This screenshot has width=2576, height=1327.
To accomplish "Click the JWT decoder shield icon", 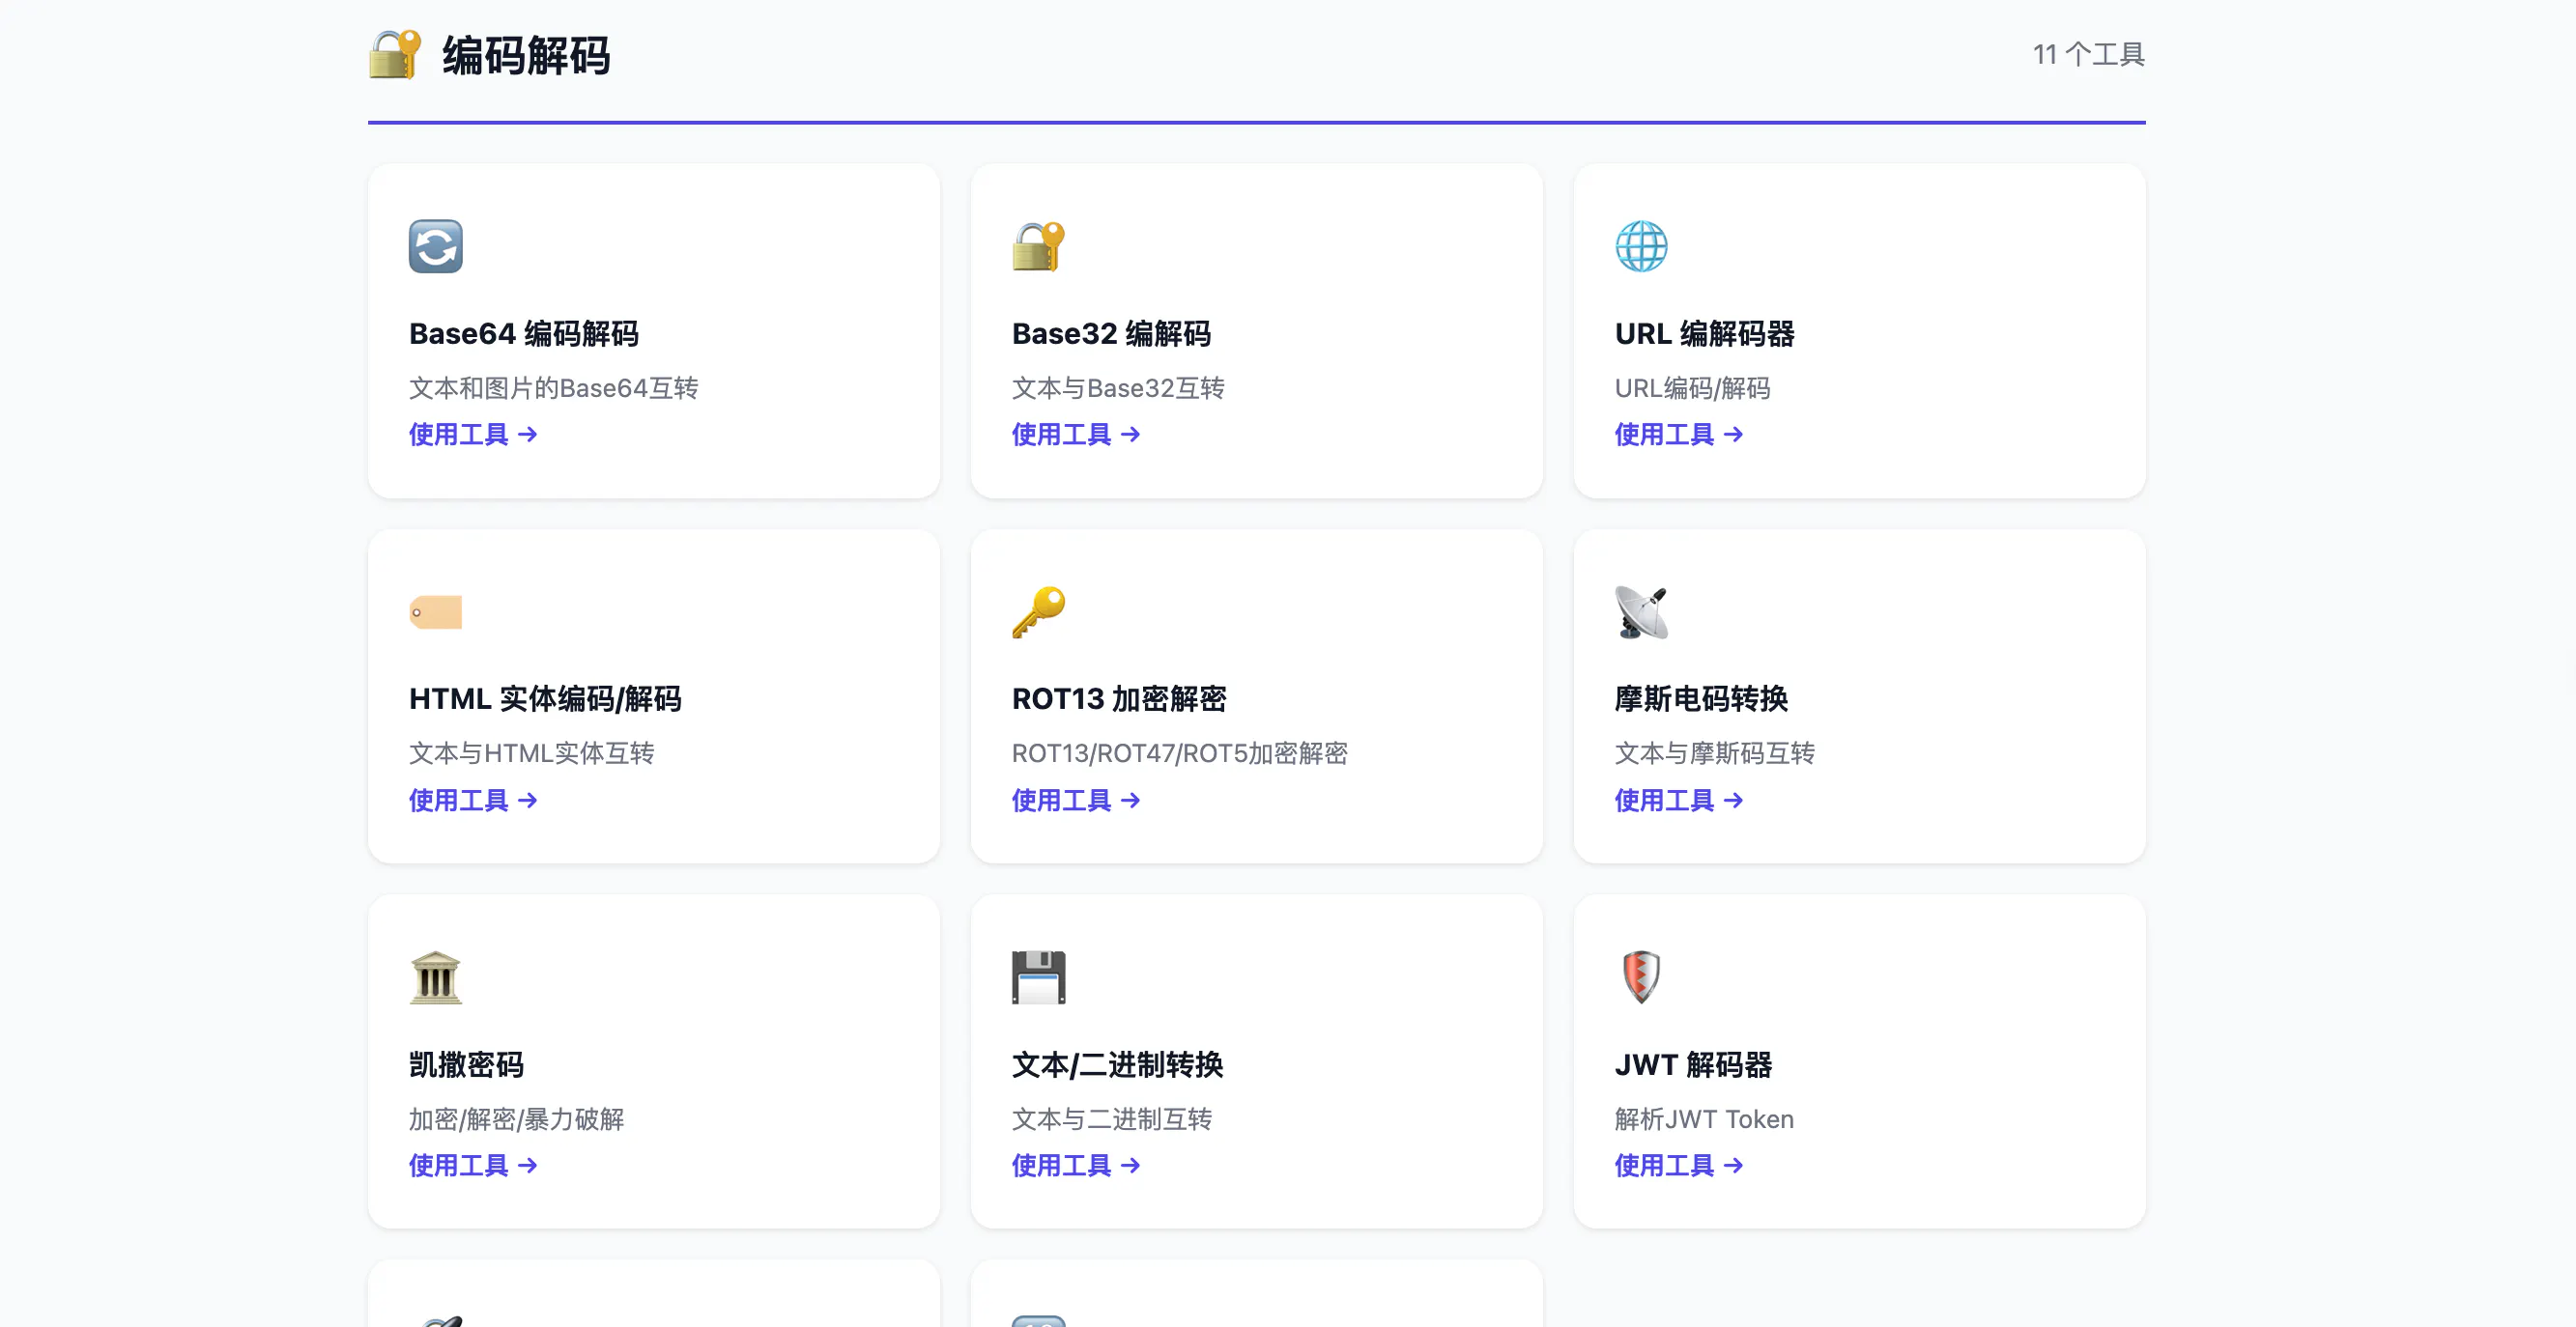I will (1642, 977).
